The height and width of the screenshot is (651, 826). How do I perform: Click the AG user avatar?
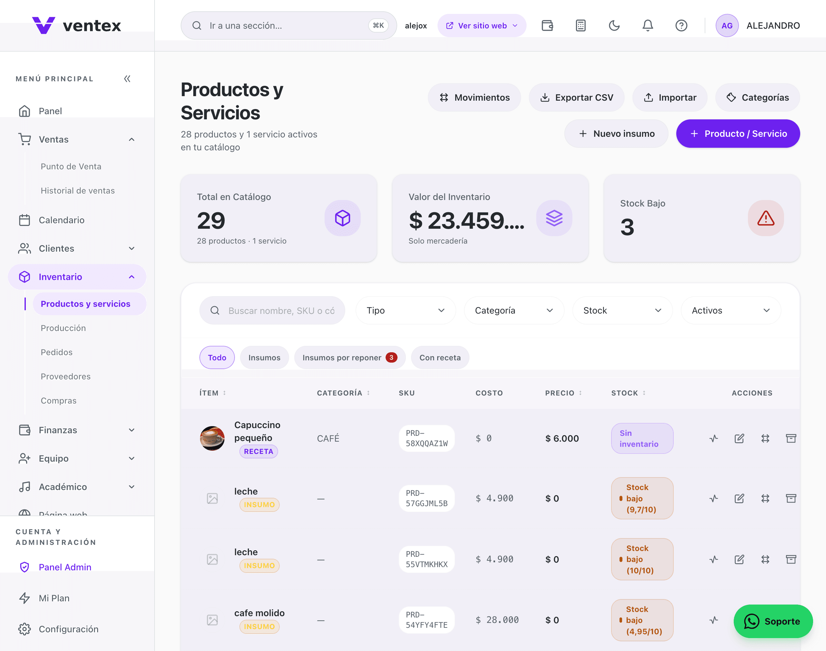coord(727,25)
